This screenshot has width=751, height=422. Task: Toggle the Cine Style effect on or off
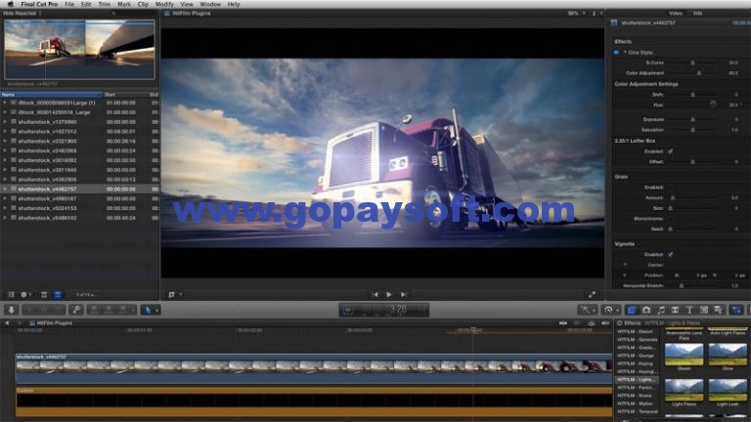coord(616,52)
